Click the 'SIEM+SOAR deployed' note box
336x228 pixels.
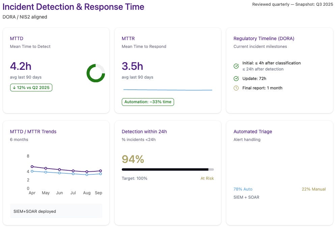56,211
